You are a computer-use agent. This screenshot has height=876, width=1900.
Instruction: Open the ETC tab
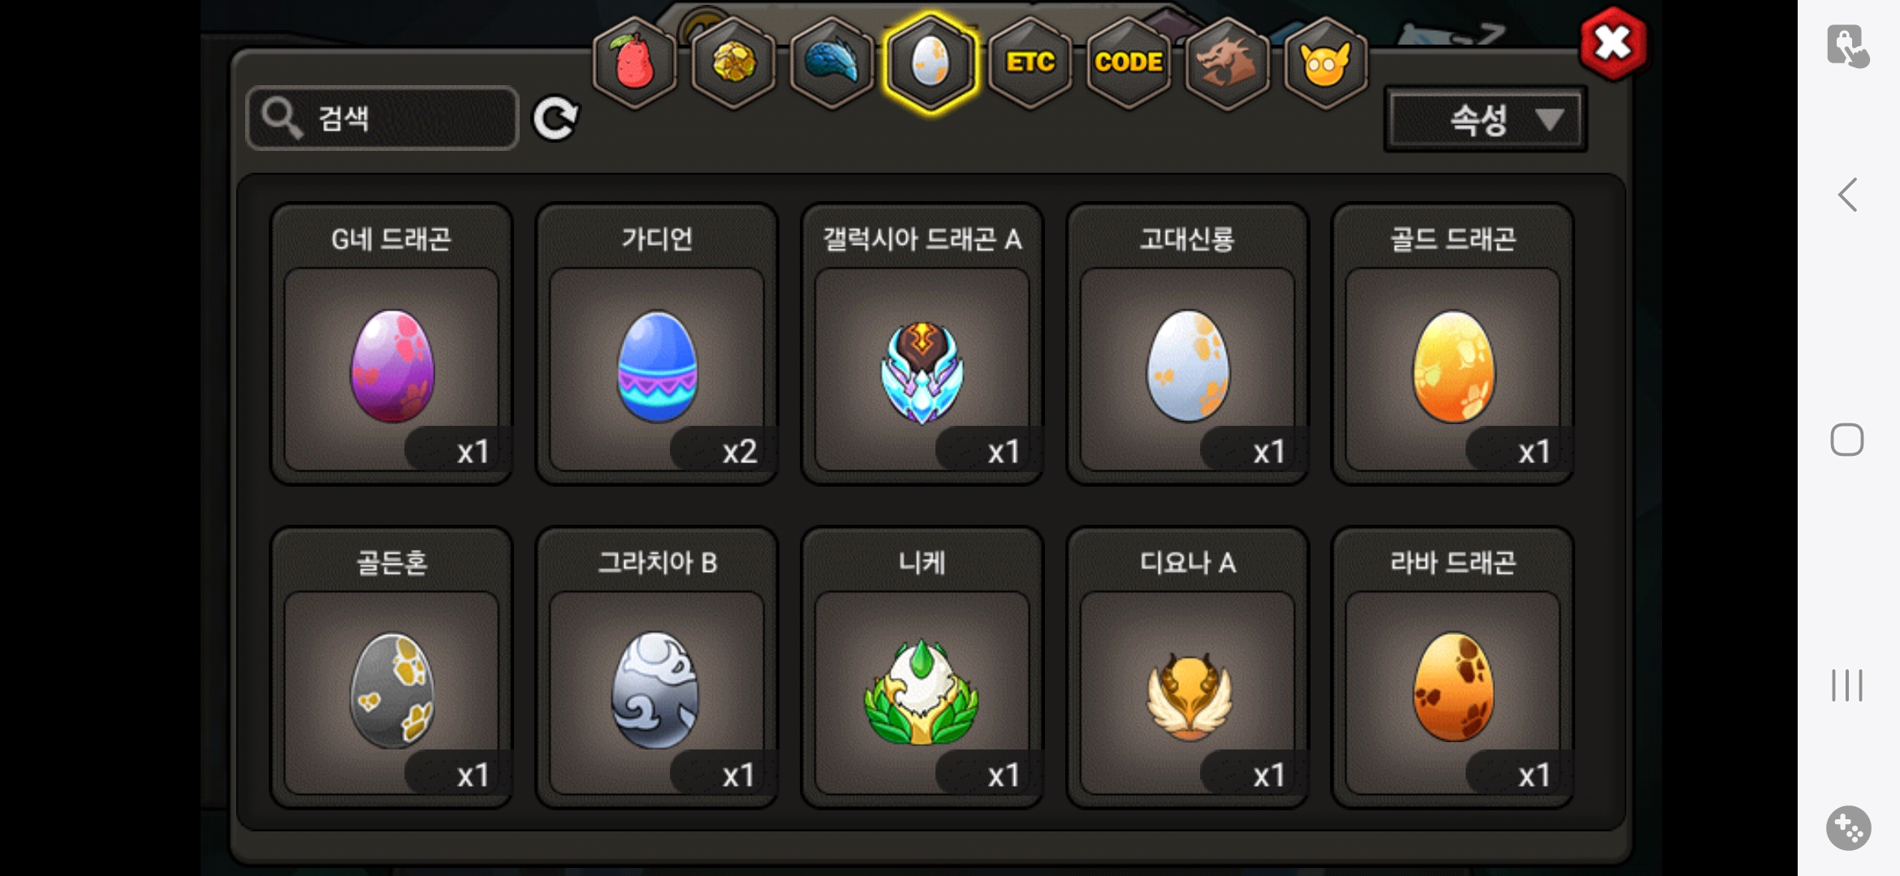[1030, 62]
